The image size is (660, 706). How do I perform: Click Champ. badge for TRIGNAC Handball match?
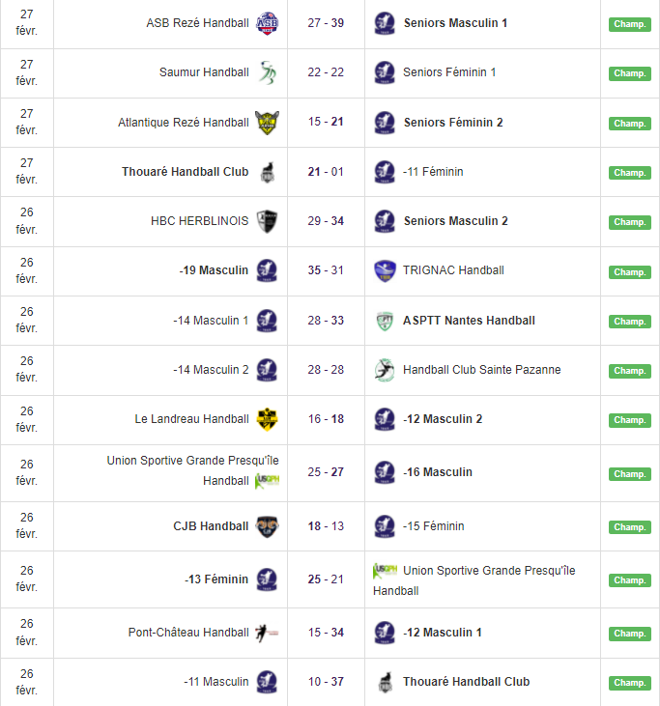629,271
